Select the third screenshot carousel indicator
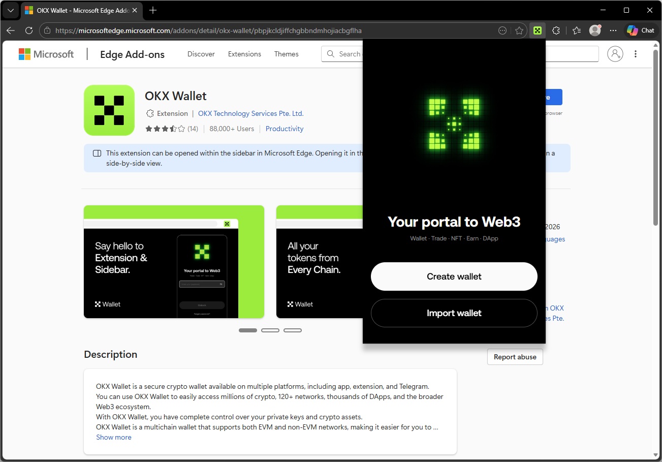The height and width of the screenshot is (462, 662). (293, 330)
